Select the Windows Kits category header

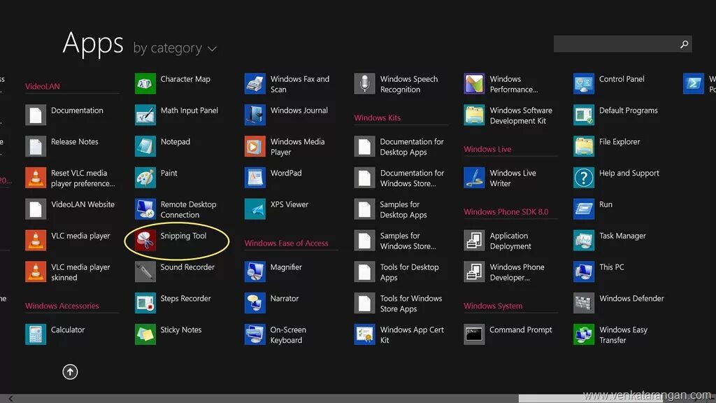[377, 118]
